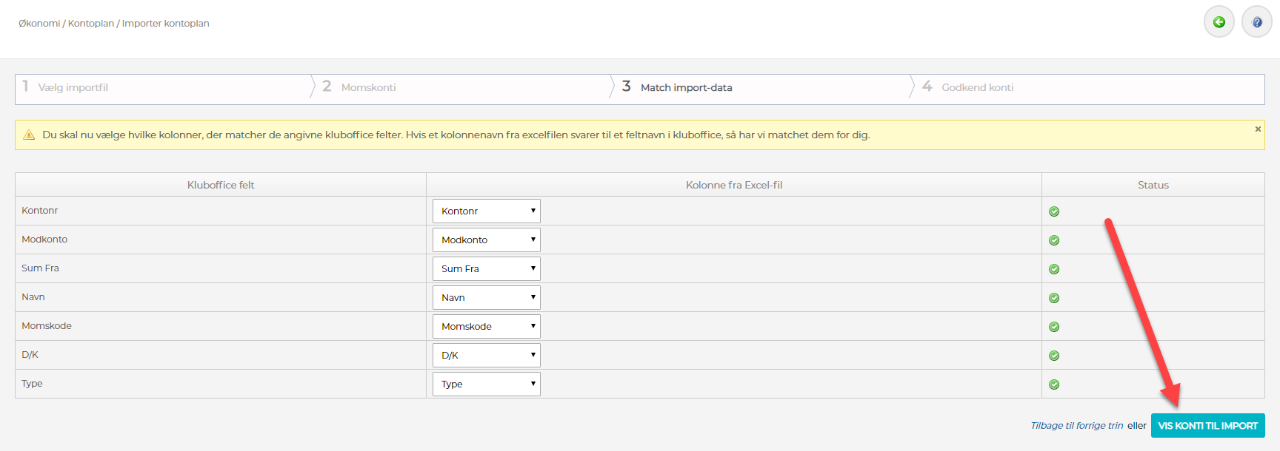Close the yellow warning banner
This screenshot has height=451, width=1280.
point(1258,129)
